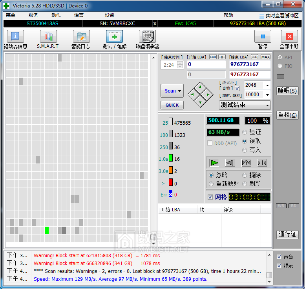Select the refresh (刷新) radio button
This screenshot has height=289, width=305.
click(245, 184)
